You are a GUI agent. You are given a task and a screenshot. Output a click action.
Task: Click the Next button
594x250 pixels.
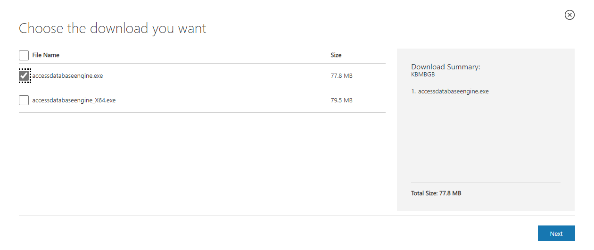point(556,233)
